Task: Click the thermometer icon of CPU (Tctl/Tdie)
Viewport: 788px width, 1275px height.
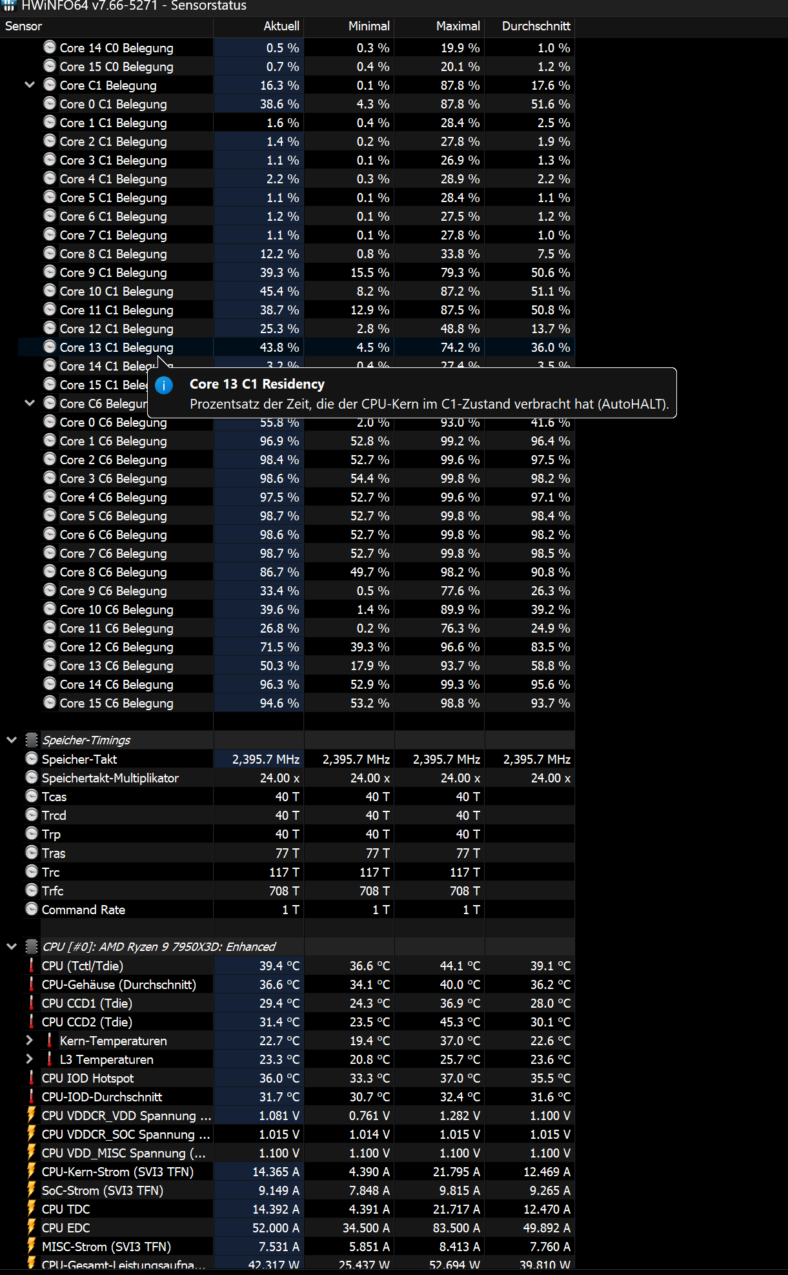Action: tap(32, 965)
